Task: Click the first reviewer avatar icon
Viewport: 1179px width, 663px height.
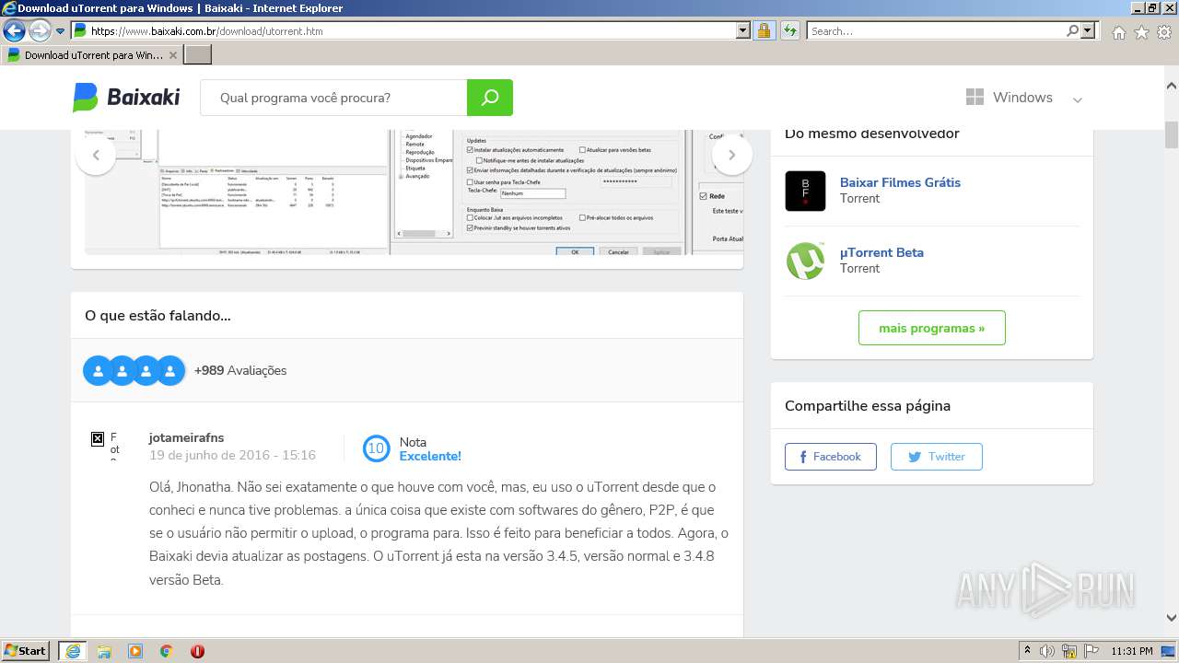Action: 98,370
